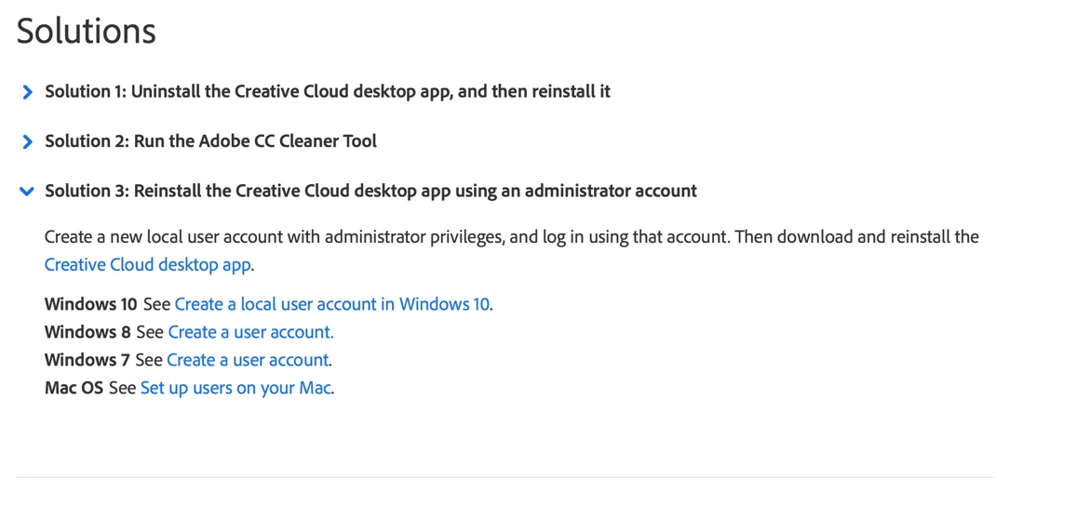Open 'Set up users on your Mac' link
The width and height of the screenshot is (1076, 506).
point(235,388)
